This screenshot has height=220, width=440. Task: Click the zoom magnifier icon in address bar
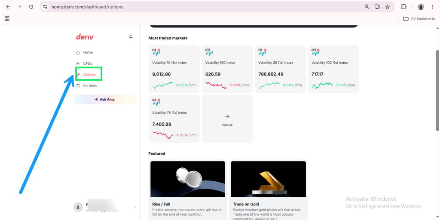coord(367,7)
